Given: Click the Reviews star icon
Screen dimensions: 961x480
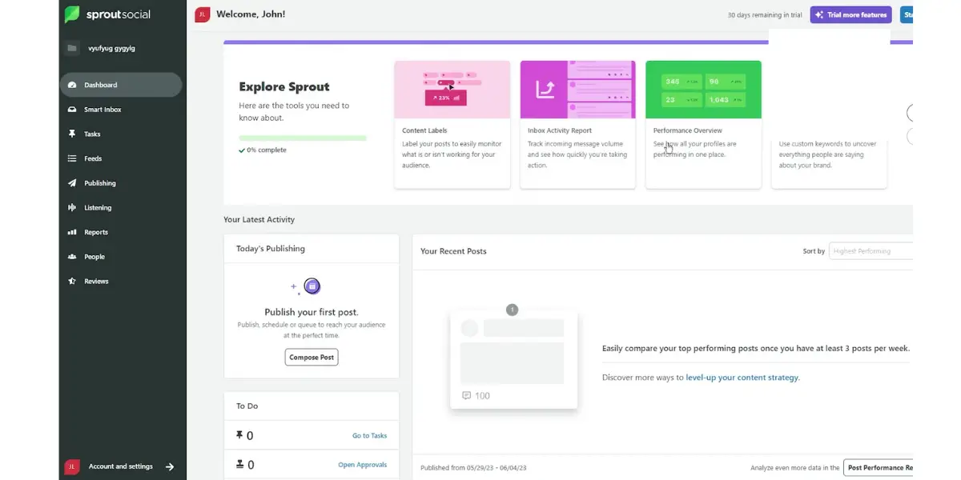Looking at the screenshot, I should 72,282.
